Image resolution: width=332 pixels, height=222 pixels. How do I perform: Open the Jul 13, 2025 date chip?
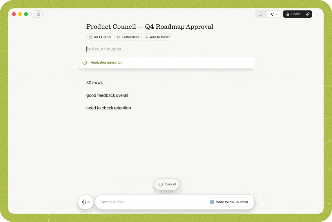(100, 37)
